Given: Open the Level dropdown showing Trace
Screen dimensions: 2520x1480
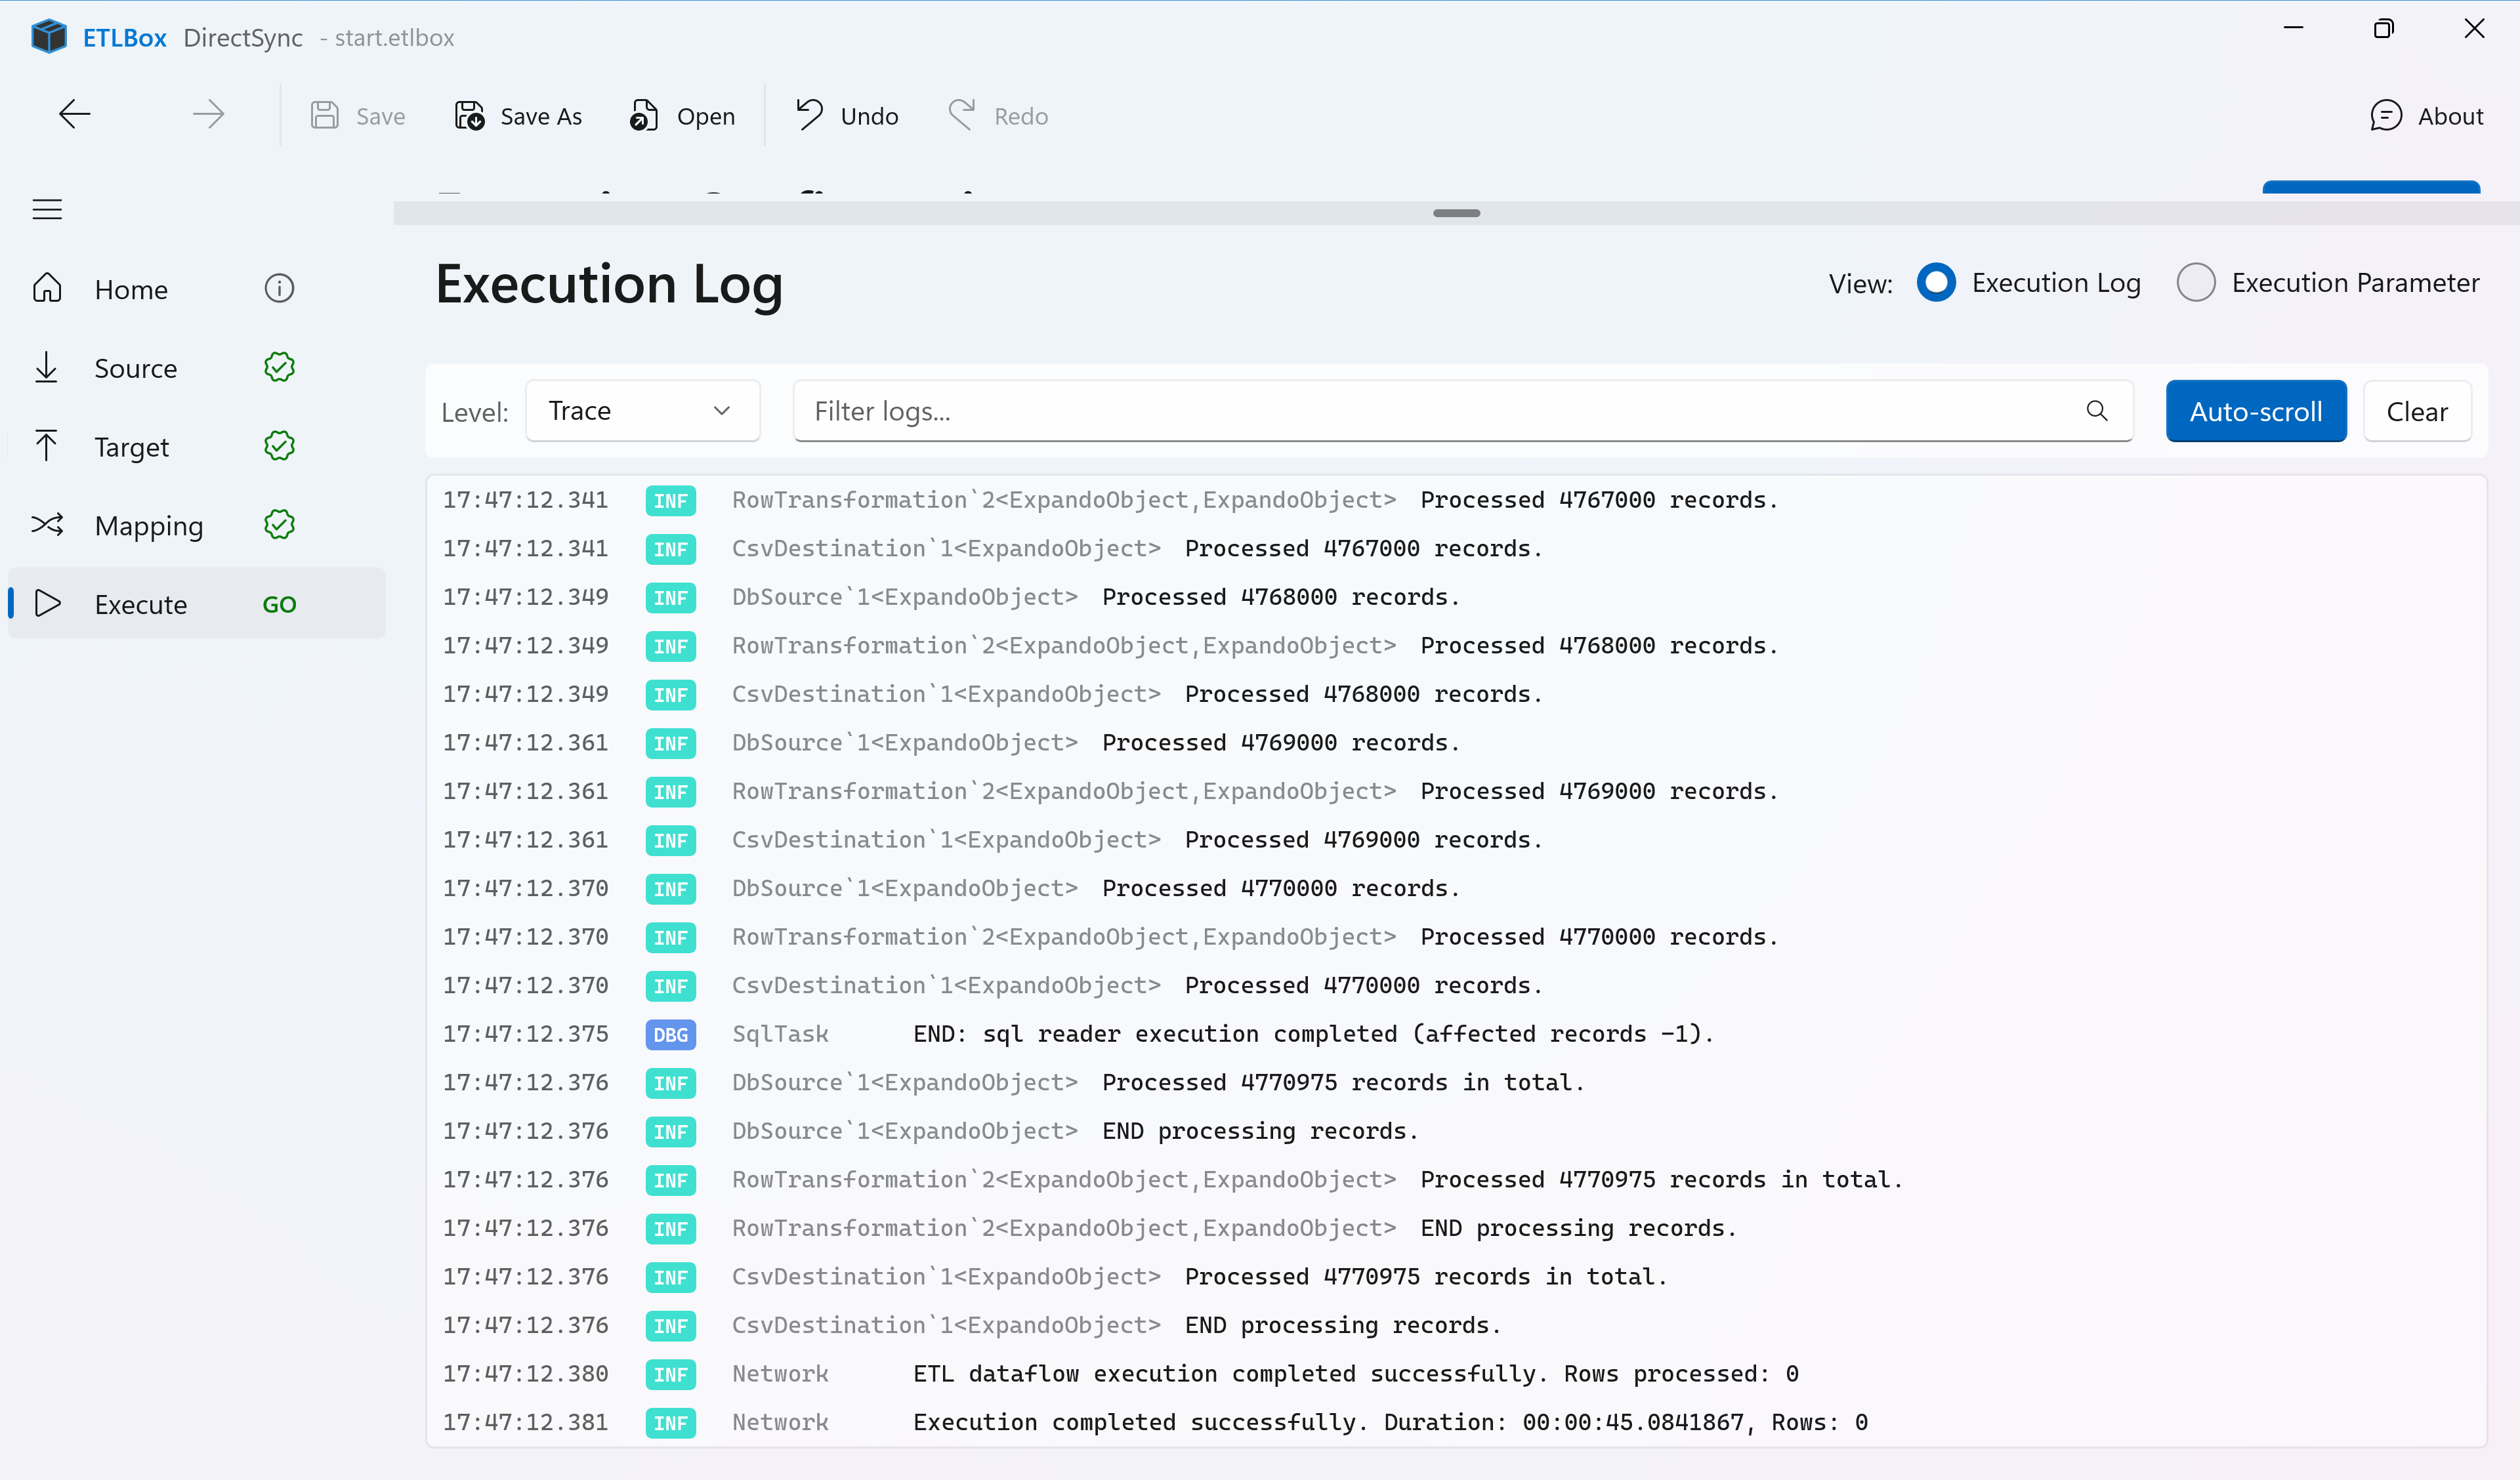Looking at the screenshot, I should 643,410.
